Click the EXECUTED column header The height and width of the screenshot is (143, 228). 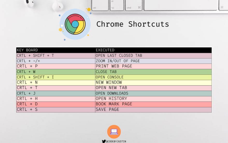(x=153, y=50)
